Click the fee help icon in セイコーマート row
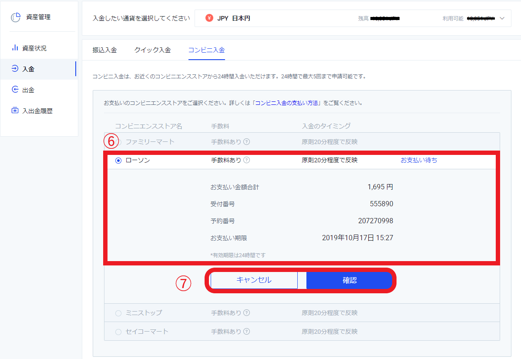Viewport: 521px width, 359px height. pyautogui.click(x=247, y=332)
